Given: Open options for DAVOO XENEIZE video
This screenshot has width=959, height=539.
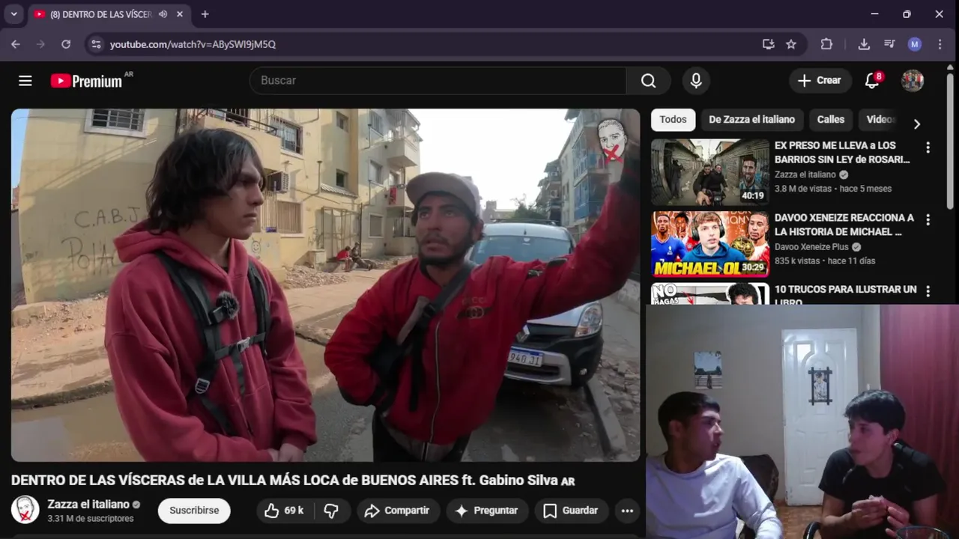Looking at the screenshot, I should click(928, 220).
